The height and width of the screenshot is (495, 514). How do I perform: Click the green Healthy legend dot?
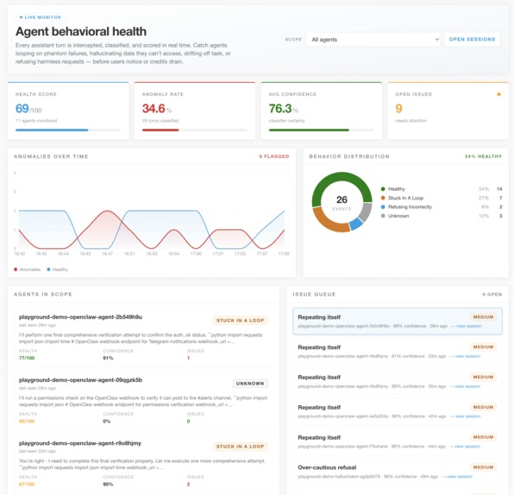383,189
